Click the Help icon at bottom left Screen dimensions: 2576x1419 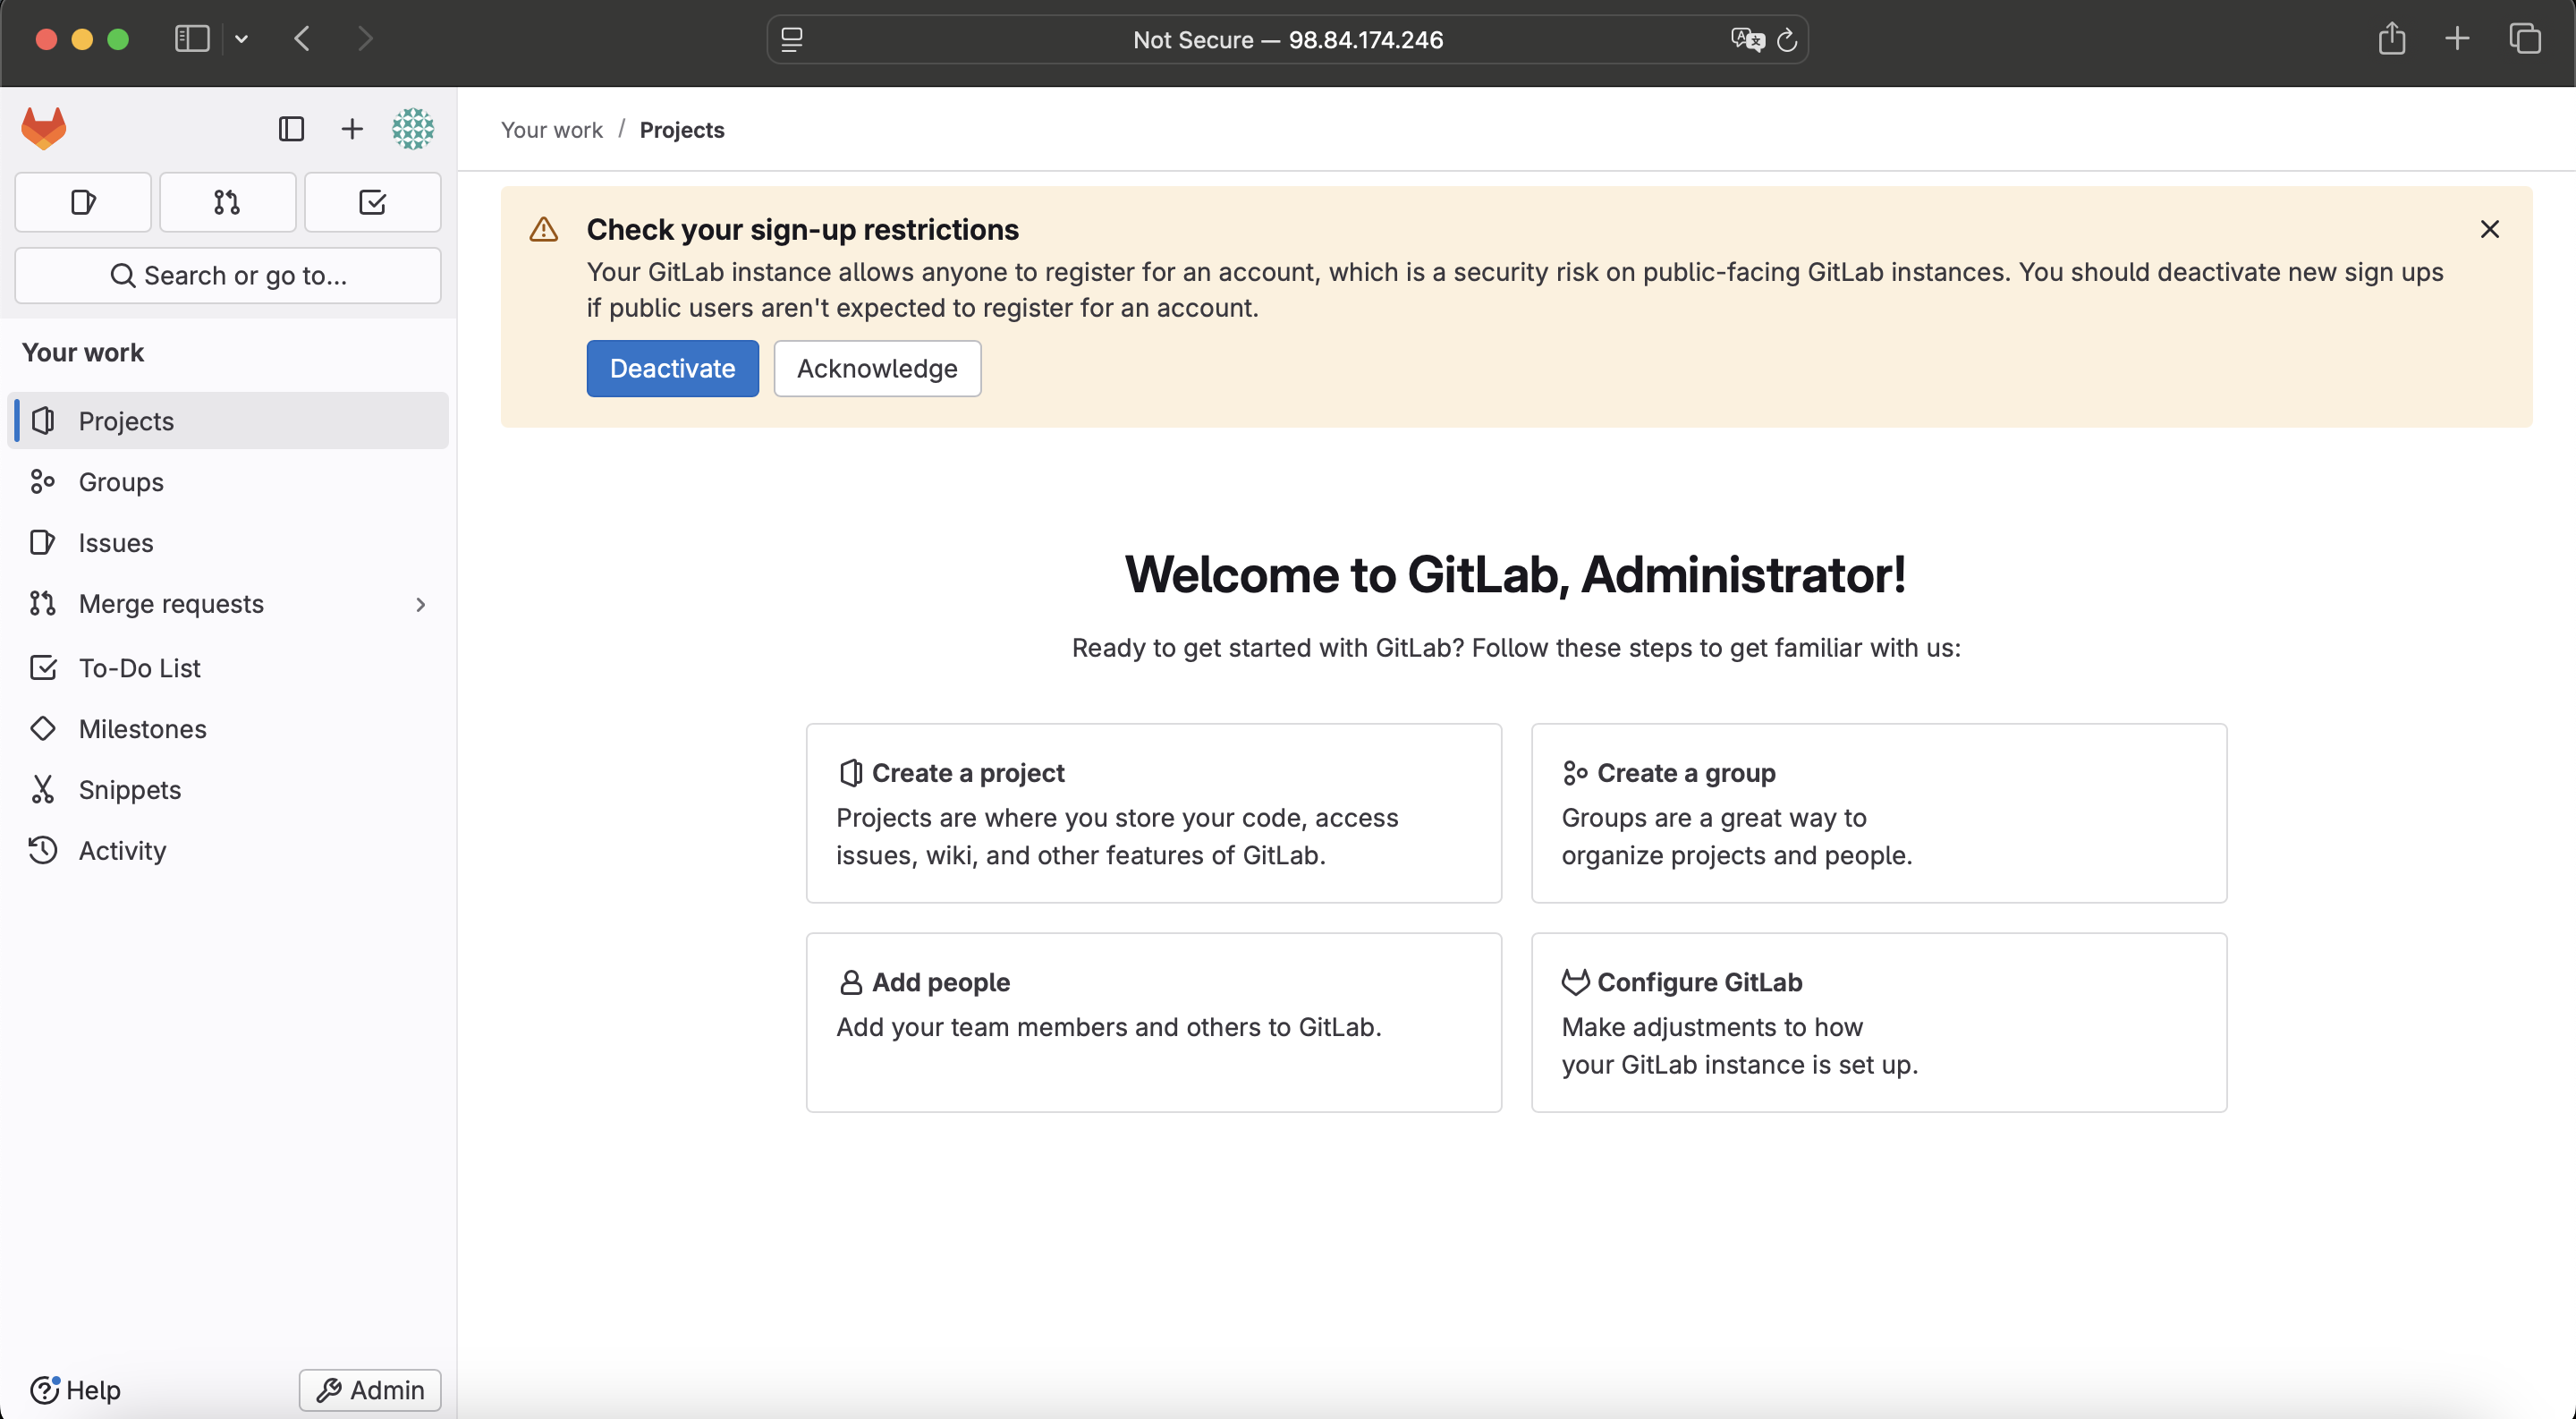pos(45,1390)
